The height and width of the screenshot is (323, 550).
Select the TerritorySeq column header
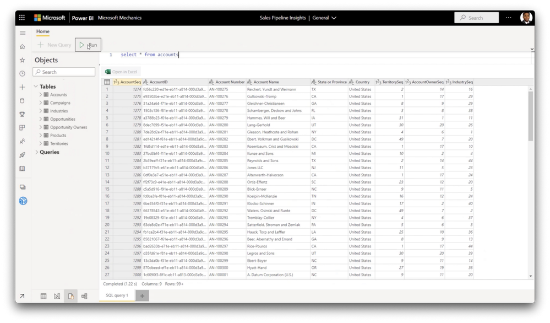pyautogui.click(x=389, y=82)
